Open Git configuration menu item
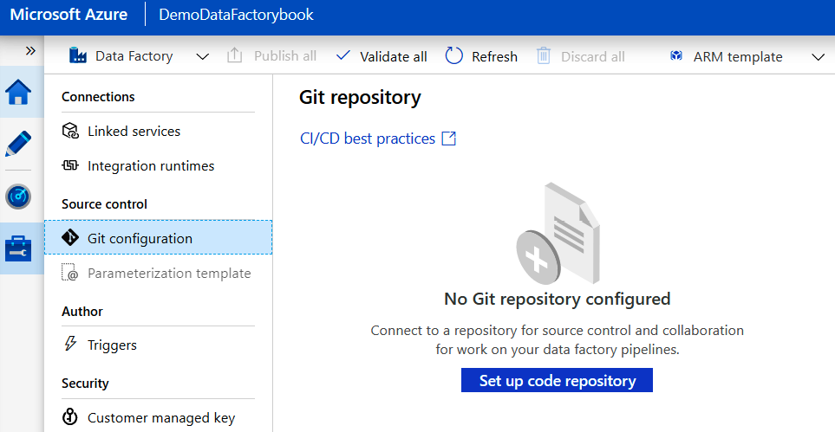 coord(140,238)
